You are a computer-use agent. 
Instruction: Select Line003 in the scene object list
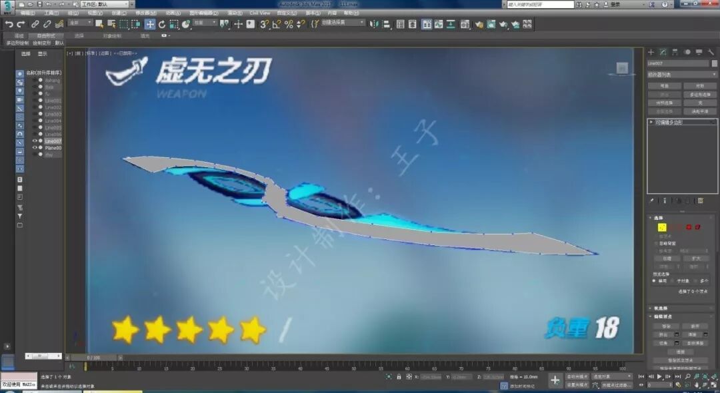click(x=51, y=113)
